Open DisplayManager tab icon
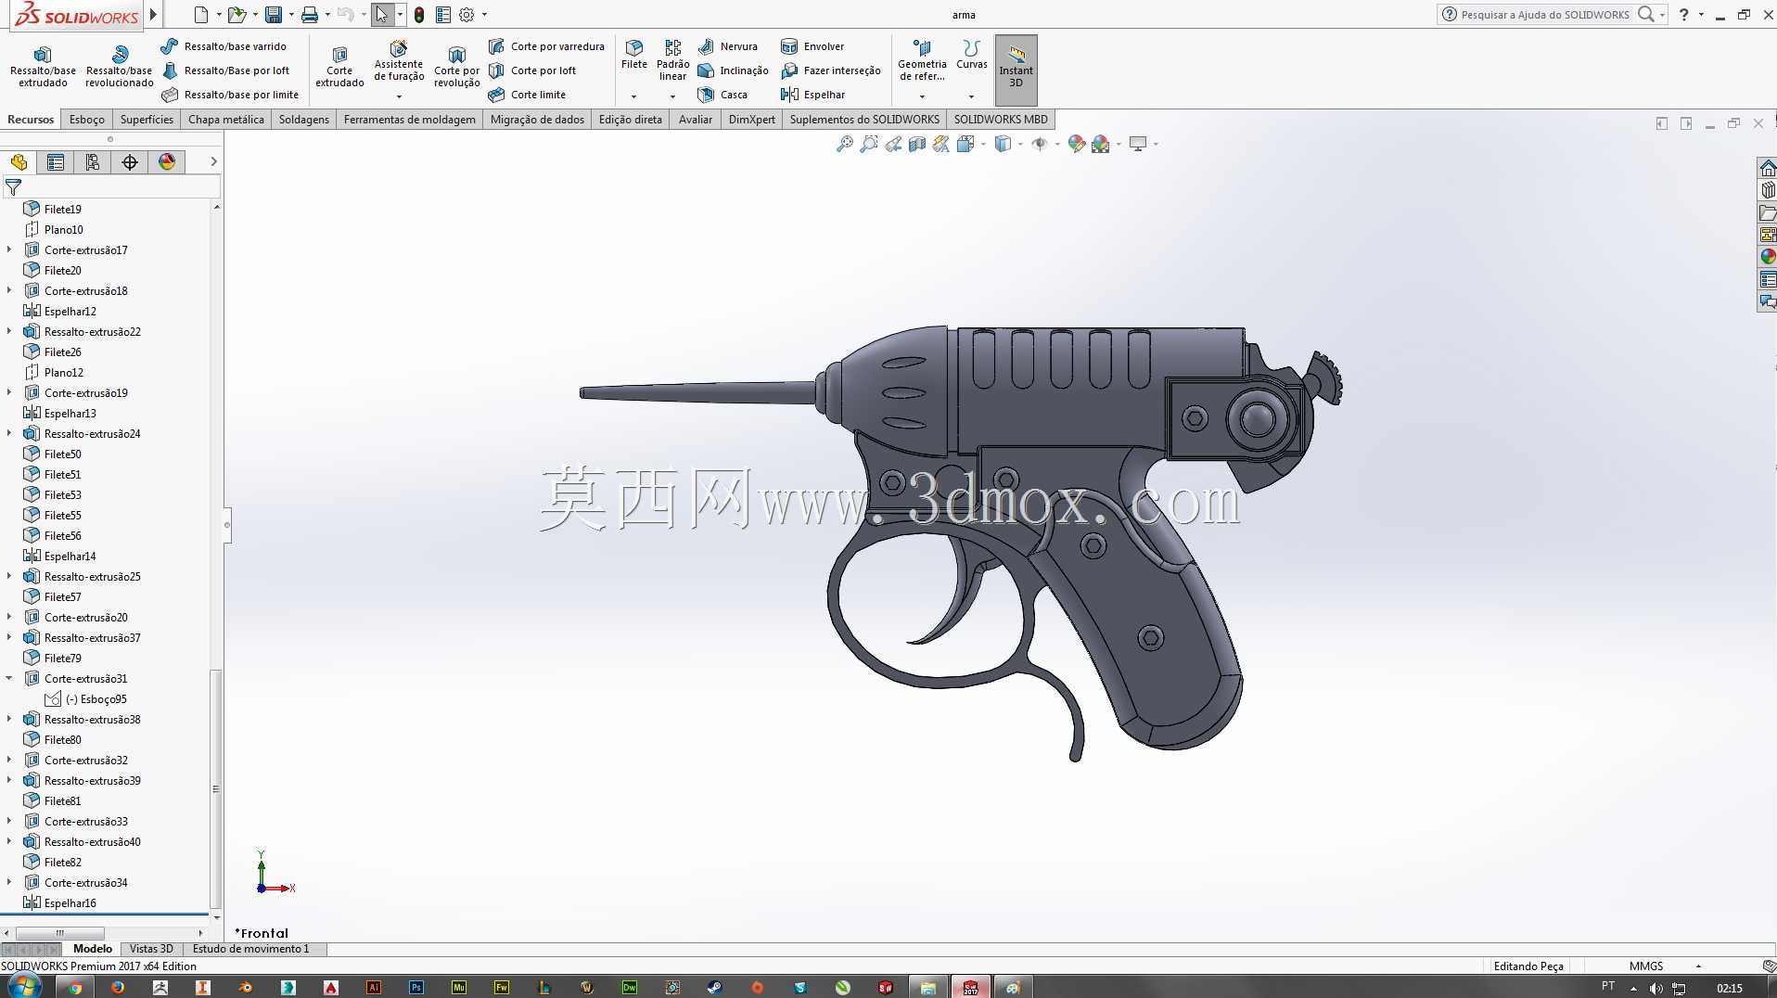Screen dimensions: 1777x998 click(167, 162)
